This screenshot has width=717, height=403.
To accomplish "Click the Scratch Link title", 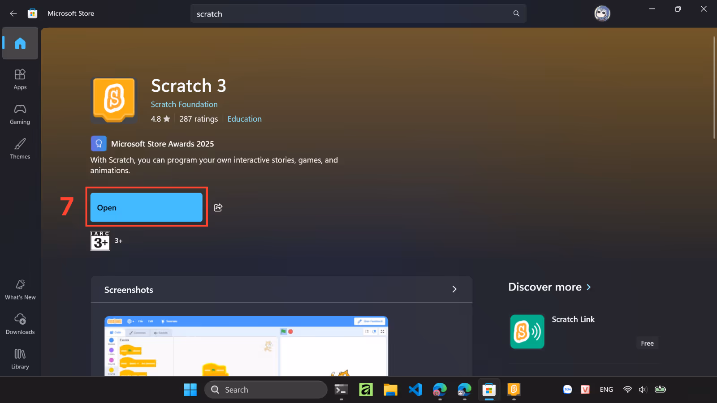I will (x=573, y=319).
